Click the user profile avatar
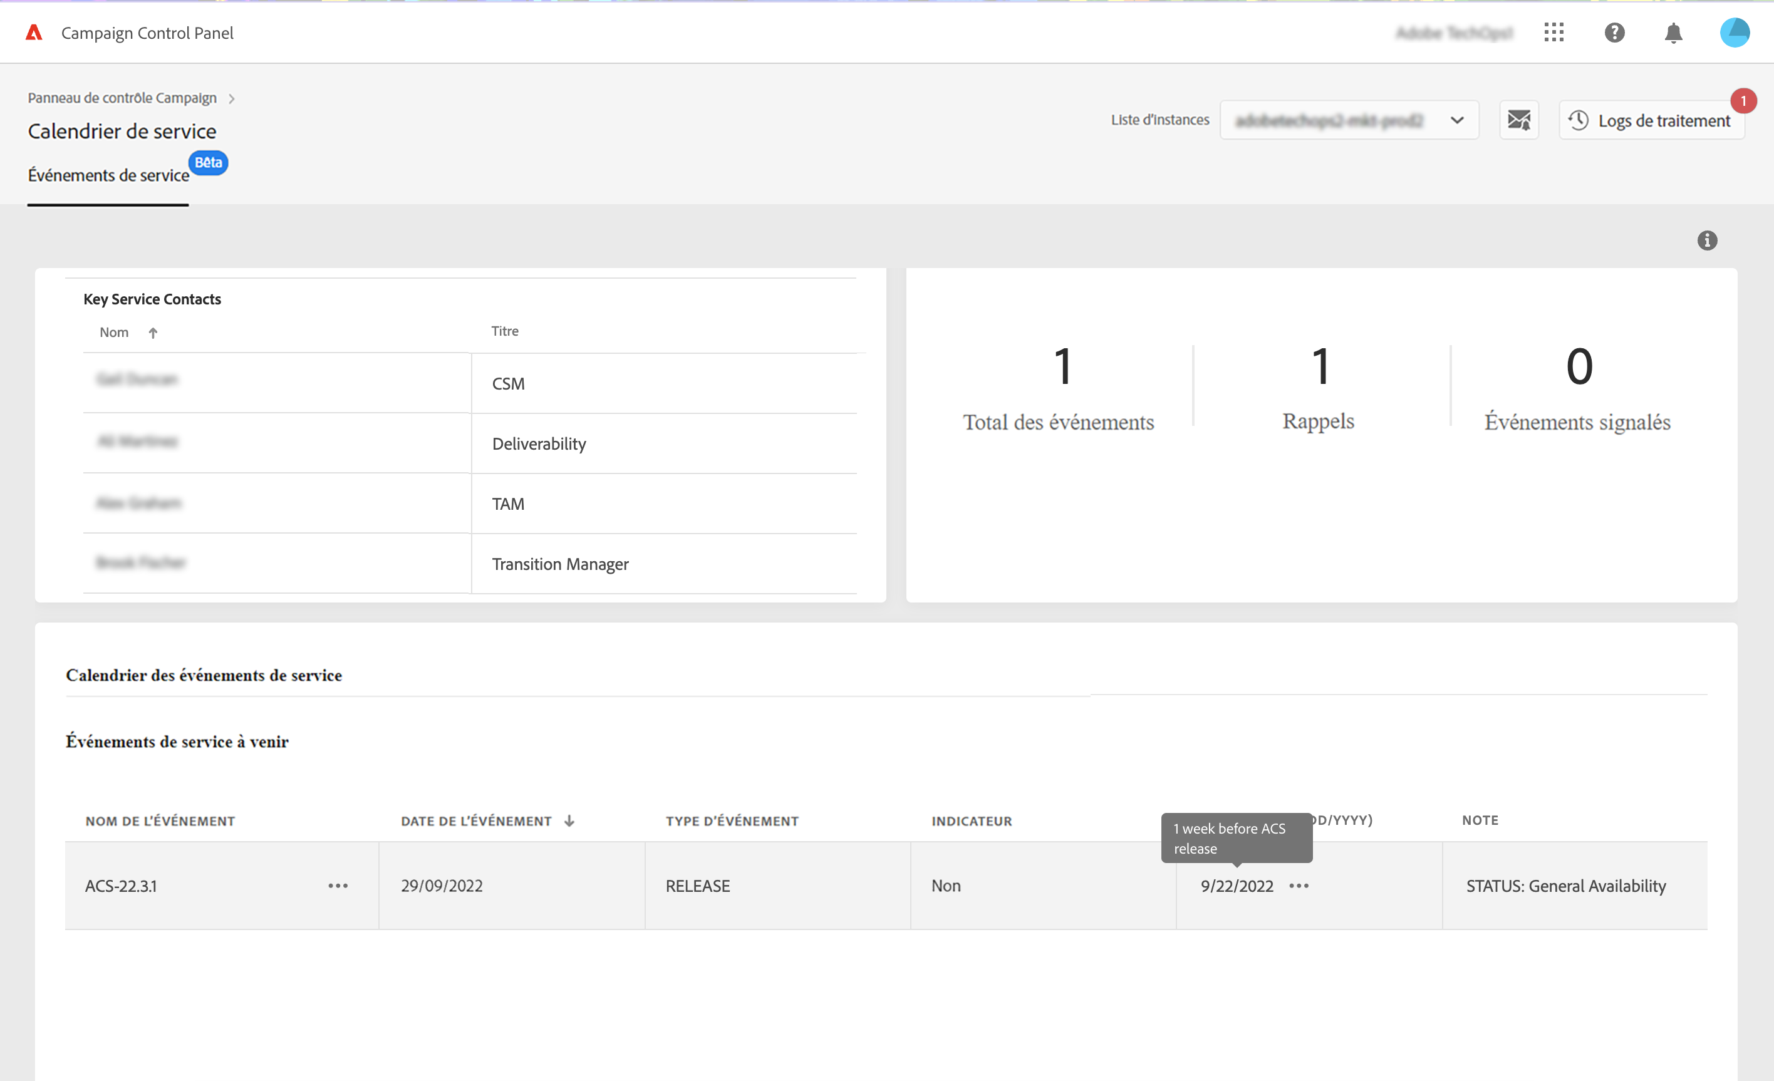Screen dimensions: 1774x1081 tap(1735, 33)
